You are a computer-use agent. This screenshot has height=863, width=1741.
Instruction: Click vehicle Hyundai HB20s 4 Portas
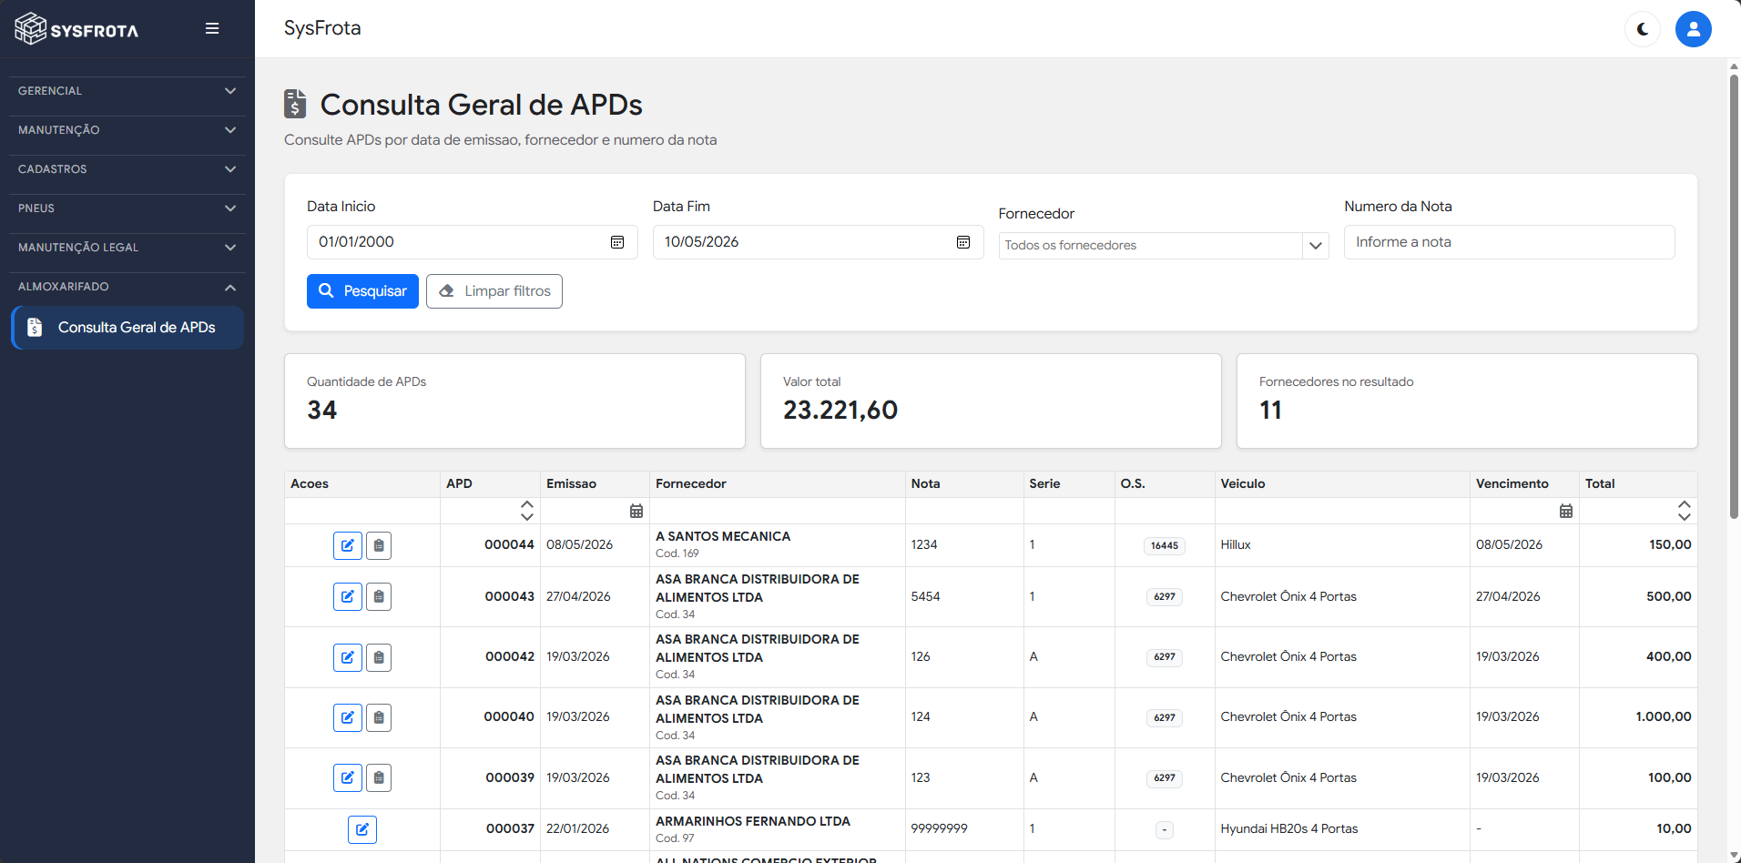point(1289,828)
